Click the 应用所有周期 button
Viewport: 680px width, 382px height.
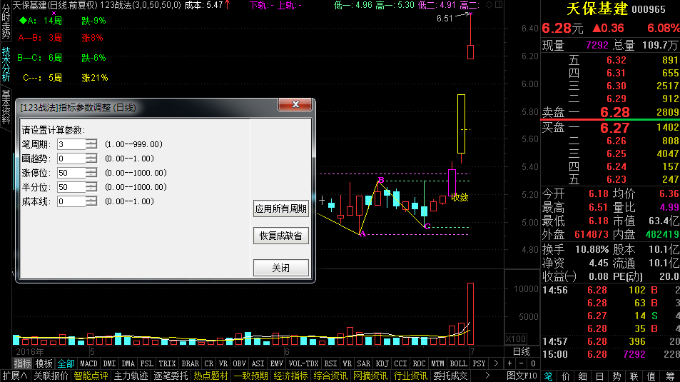click(x=281, y=208)
